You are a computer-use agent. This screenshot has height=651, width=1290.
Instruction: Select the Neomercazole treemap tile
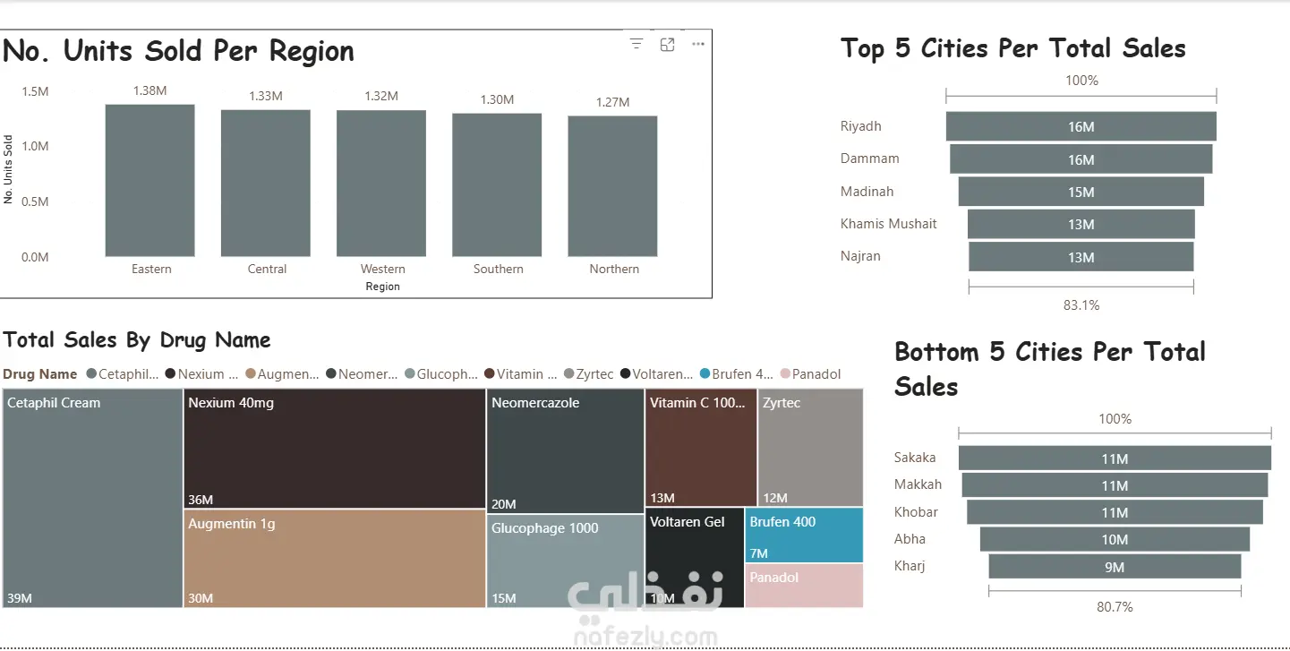pos(566,451)
